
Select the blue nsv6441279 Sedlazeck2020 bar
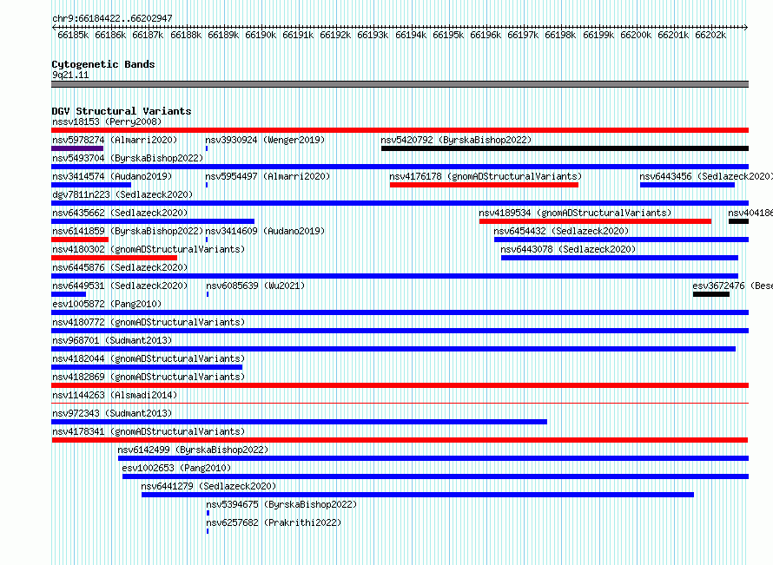418,495
